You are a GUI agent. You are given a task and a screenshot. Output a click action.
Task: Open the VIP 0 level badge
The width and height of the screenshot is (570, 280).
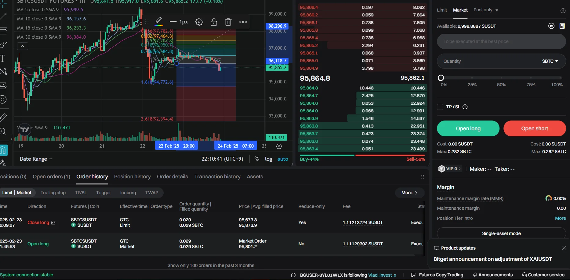click(x=449, y=169)
